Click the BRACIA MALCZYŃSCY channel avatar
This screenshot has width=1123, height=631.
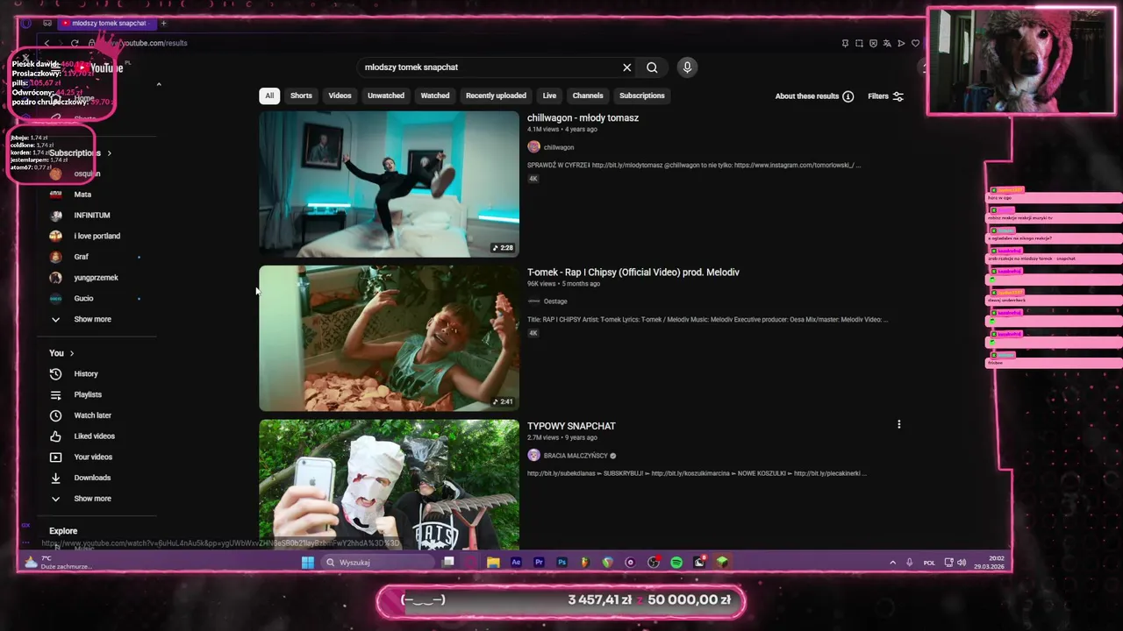click(533, 456)
